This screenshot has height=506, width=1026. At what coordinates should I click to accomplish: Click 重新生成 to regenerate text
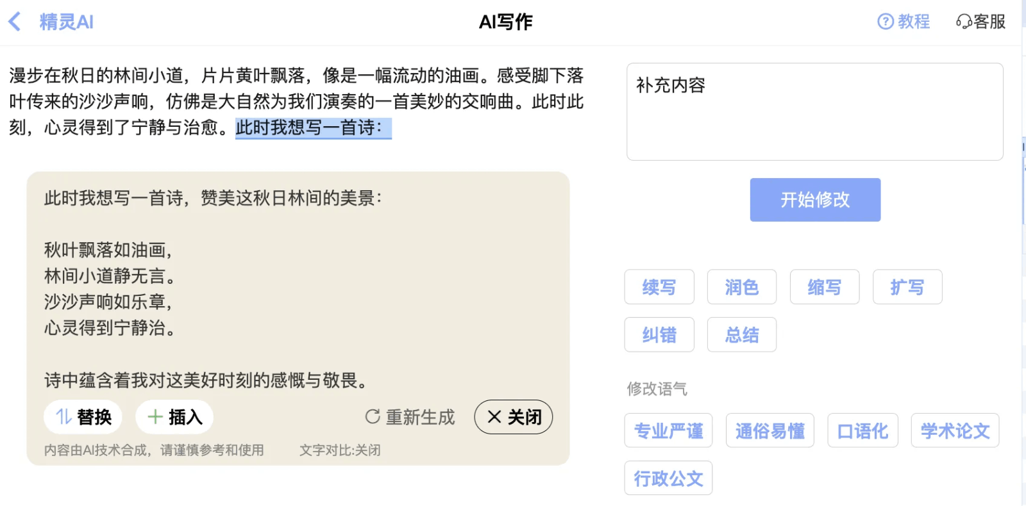pos(410,417)
